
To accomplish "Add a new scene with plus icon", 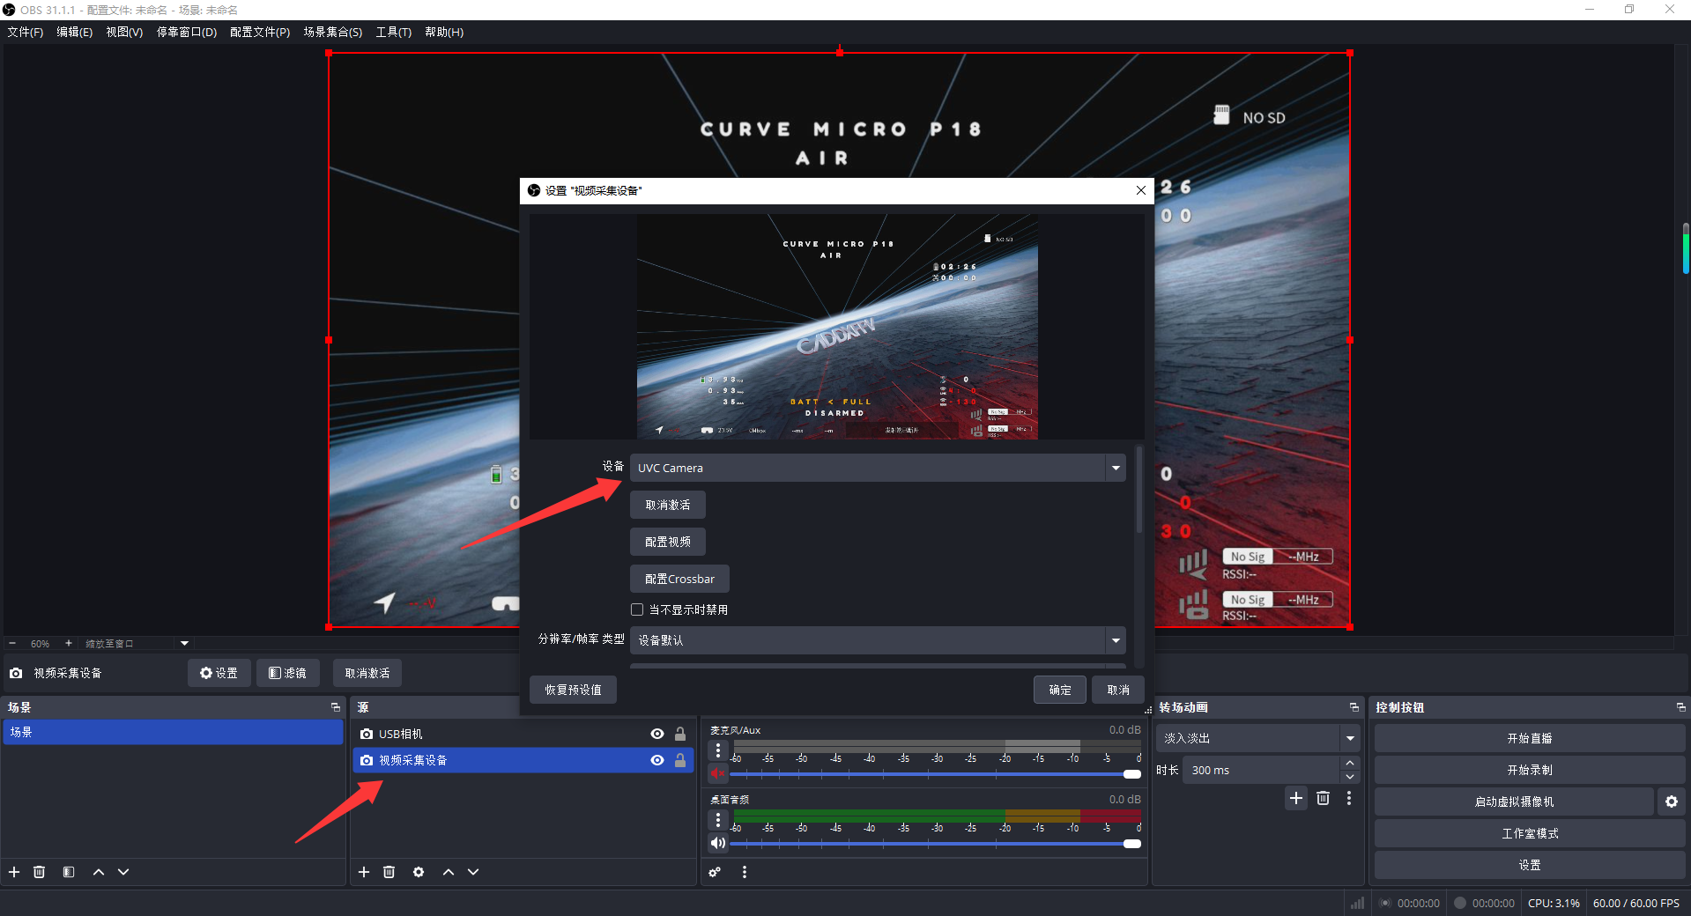I will [x=14, y=872].
